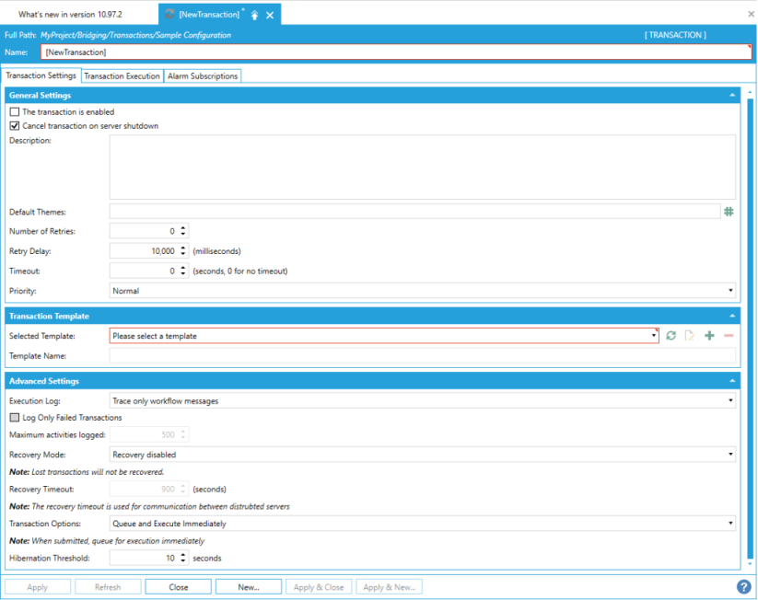Image resolution: width=758 pixels, height=600 pixels.
Task: Click the sync icon on NewTransaction tab
Action: point(169,15)
